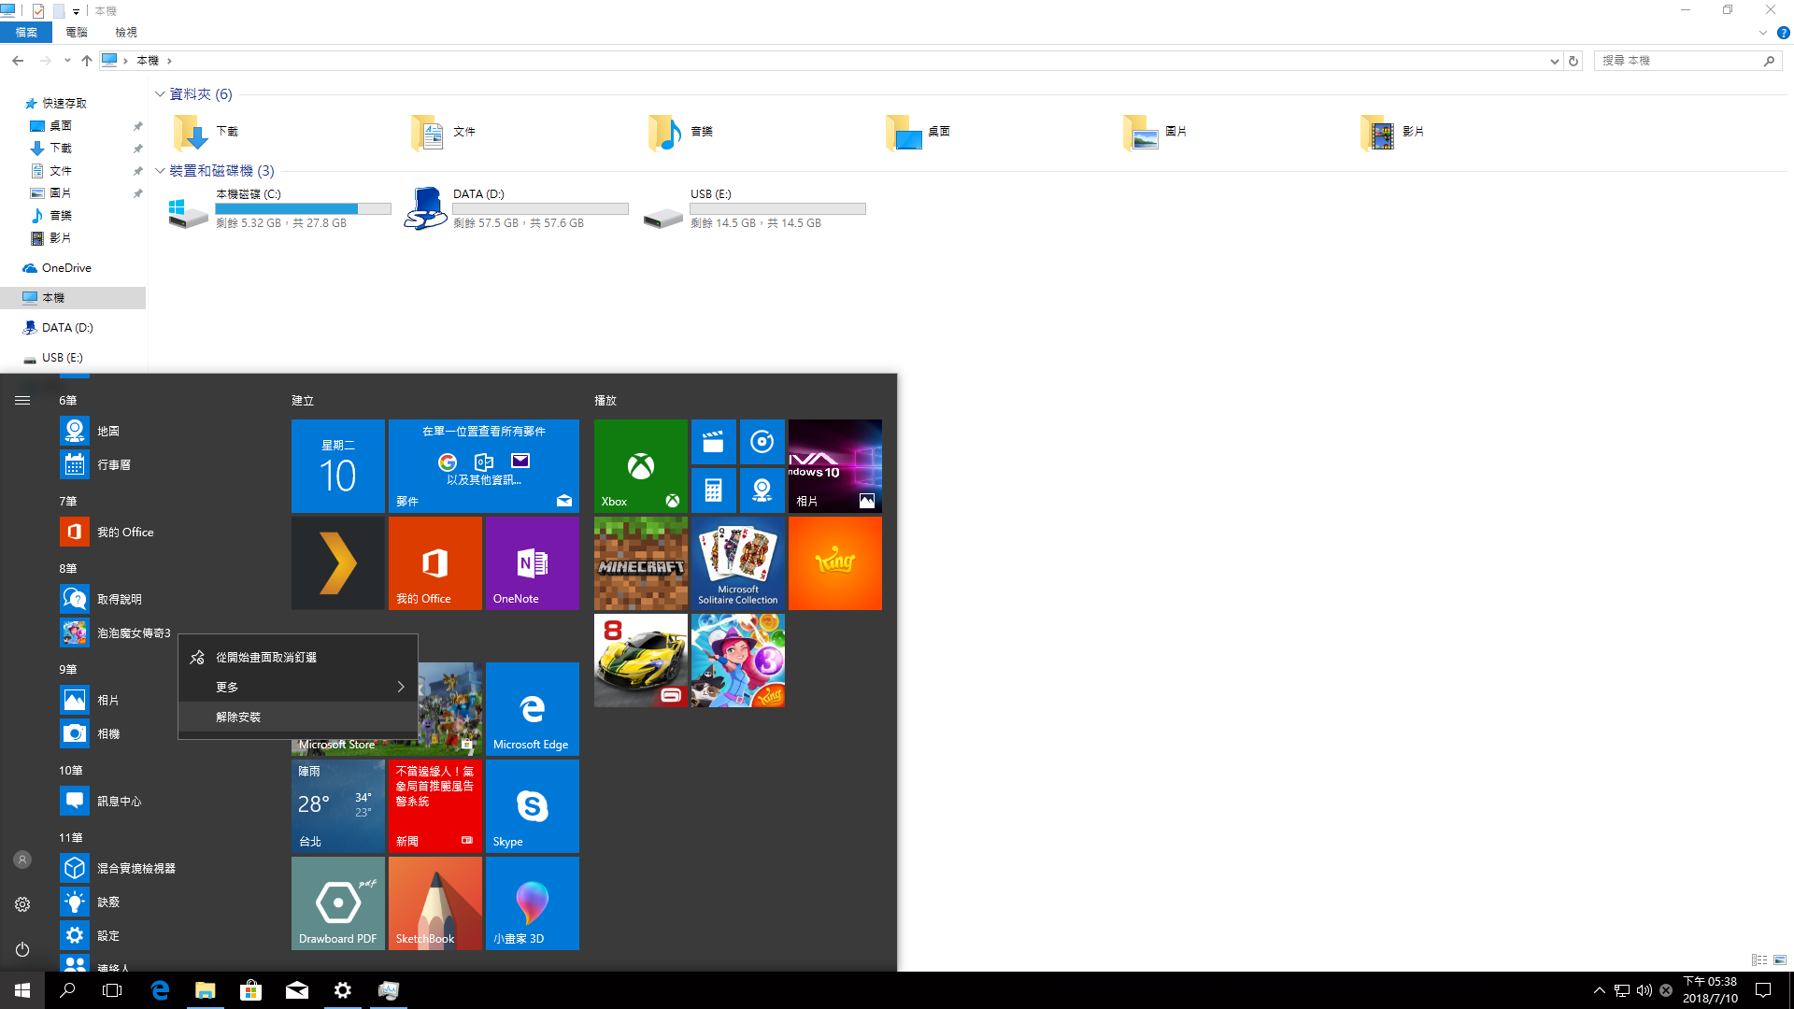
Task: Open the Maps webcam-pin tile in Play group
Action: coord(762,490)
